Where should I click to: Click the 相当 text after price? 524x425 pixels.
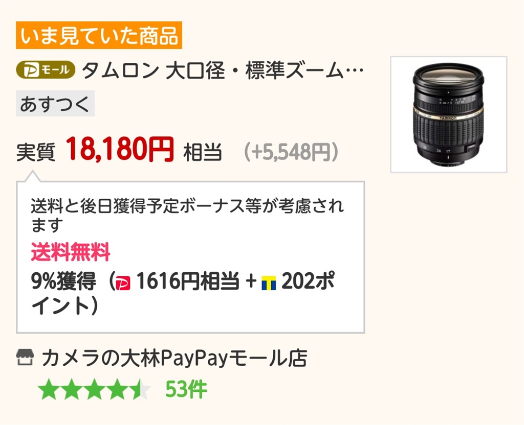point(203,152)
